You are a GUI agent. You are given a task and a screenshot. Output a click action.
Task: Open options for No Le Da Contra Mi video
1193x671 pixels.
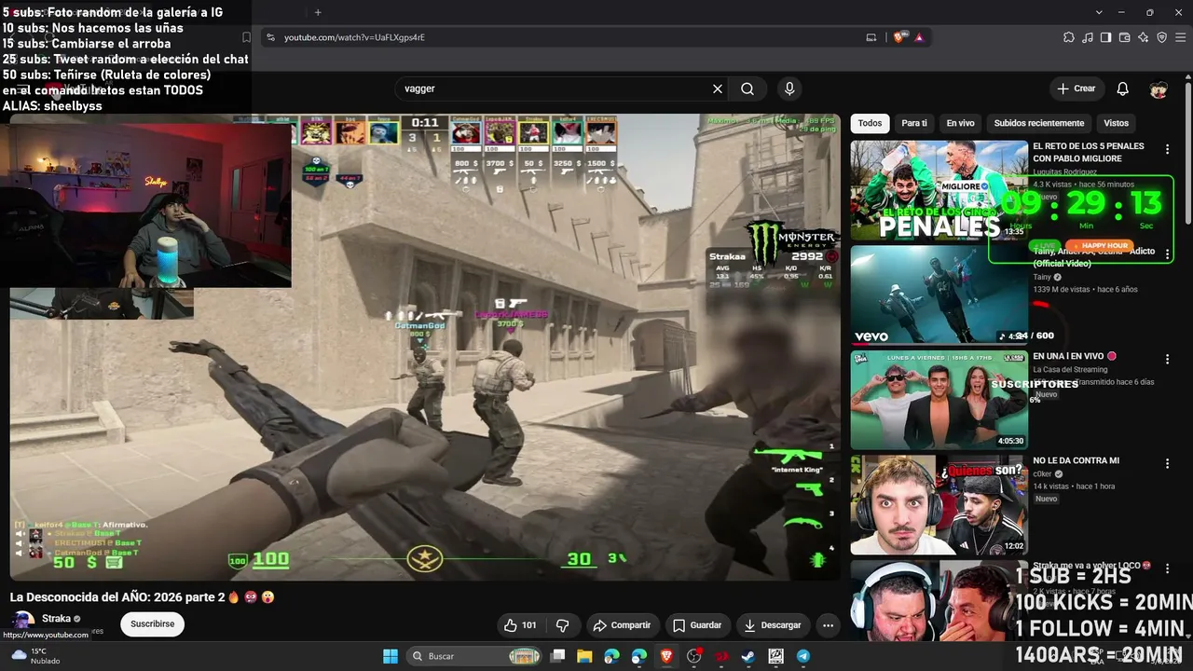(1167, 463)
